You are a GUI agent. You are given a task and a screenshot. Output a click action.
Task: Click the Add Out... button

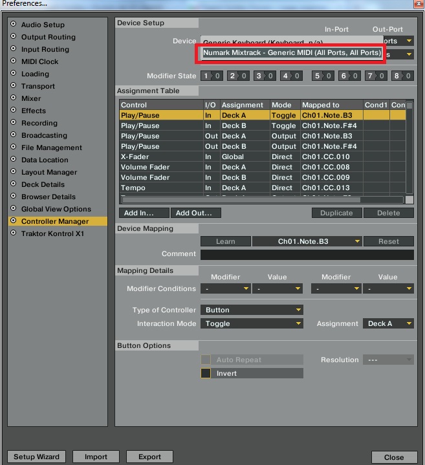[x=196, y=213]
